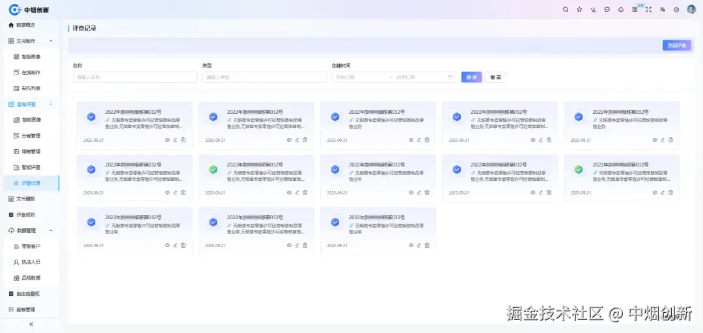Open the user avatar menu

click(691, 9)
